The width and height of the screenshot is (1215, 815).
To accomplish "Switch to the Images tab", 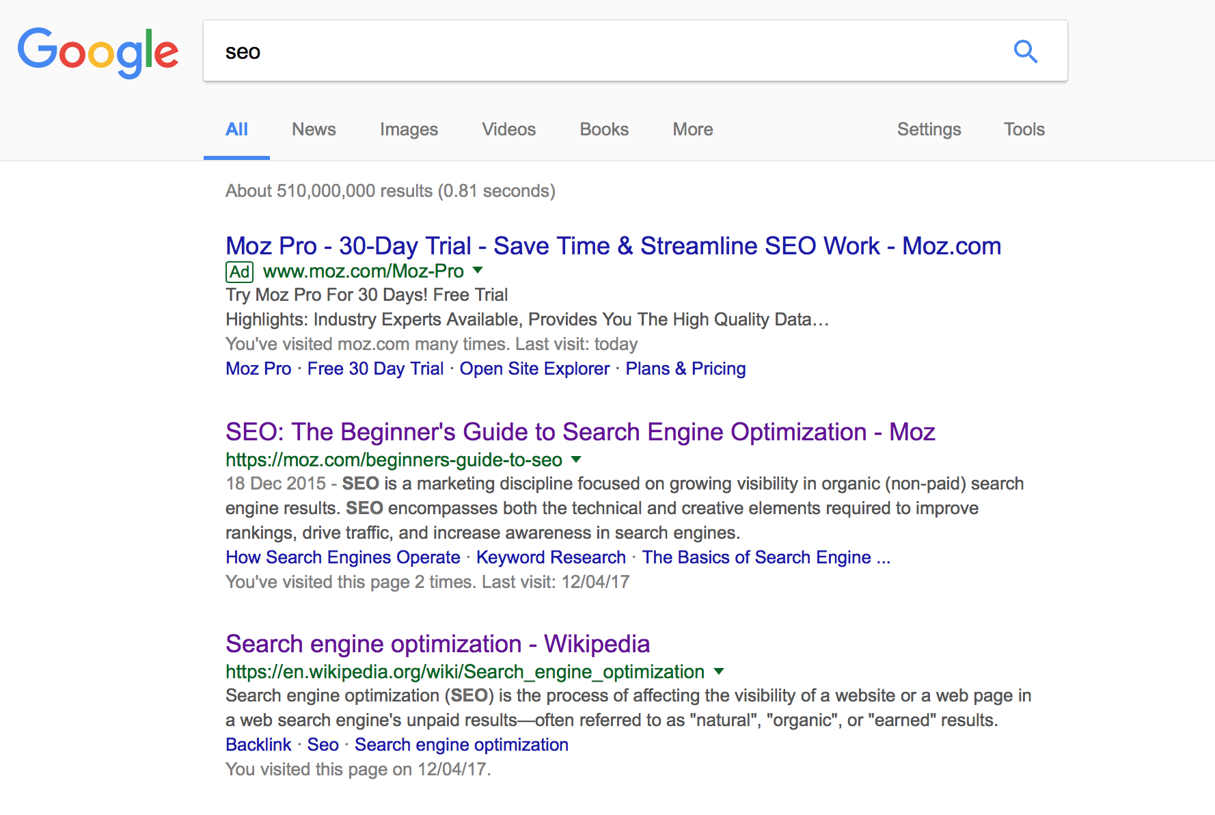I will coord(409,129).
